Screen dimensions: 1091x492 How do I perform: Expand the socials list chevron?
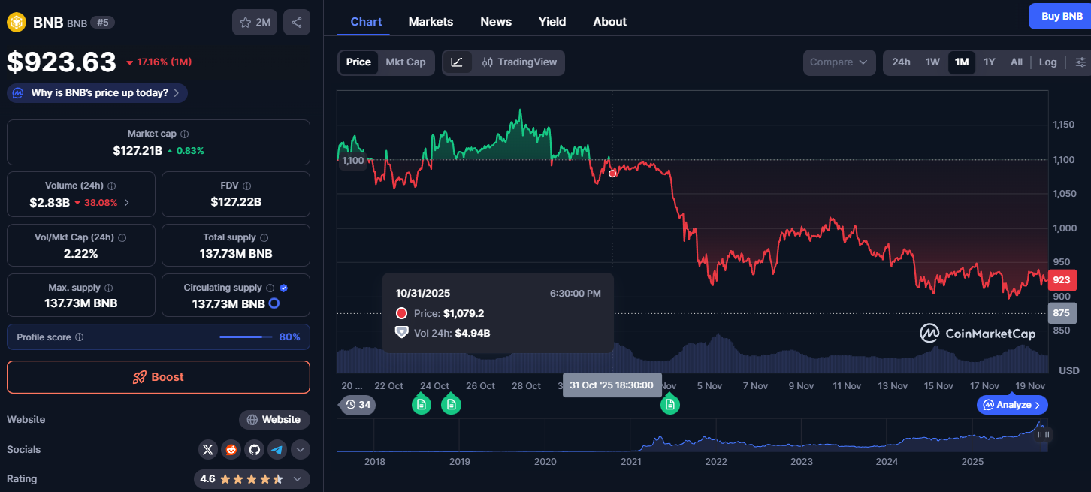coord(300,449)
